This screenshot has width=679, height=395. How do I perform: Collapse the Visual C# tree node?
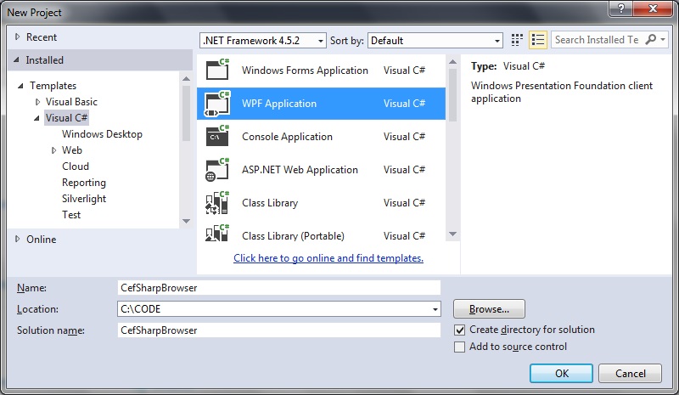coord(36,118)
